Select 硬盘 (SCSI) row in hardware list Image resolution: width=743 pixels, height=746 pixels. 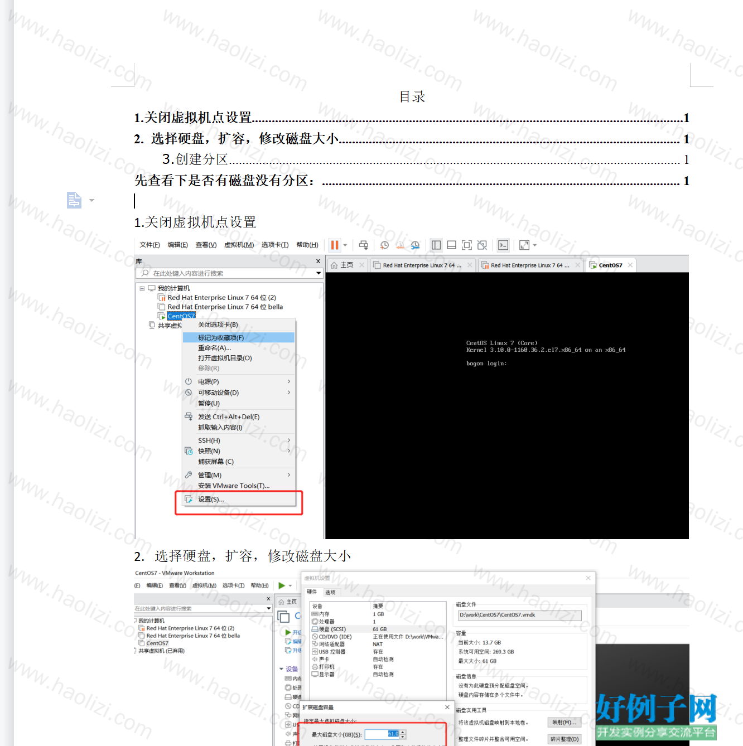(378, 629)
